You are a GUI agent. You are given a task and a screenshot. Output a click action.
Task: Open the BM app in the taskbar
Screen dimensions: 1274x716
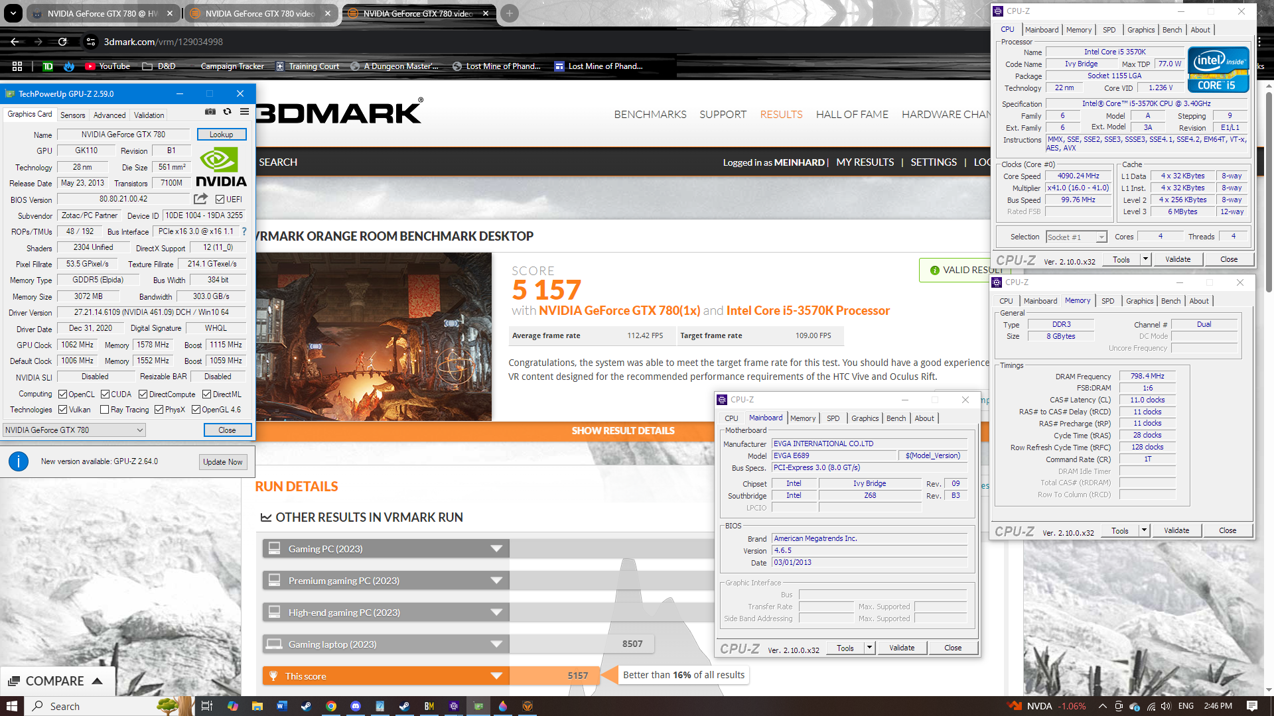coord(429,706)
